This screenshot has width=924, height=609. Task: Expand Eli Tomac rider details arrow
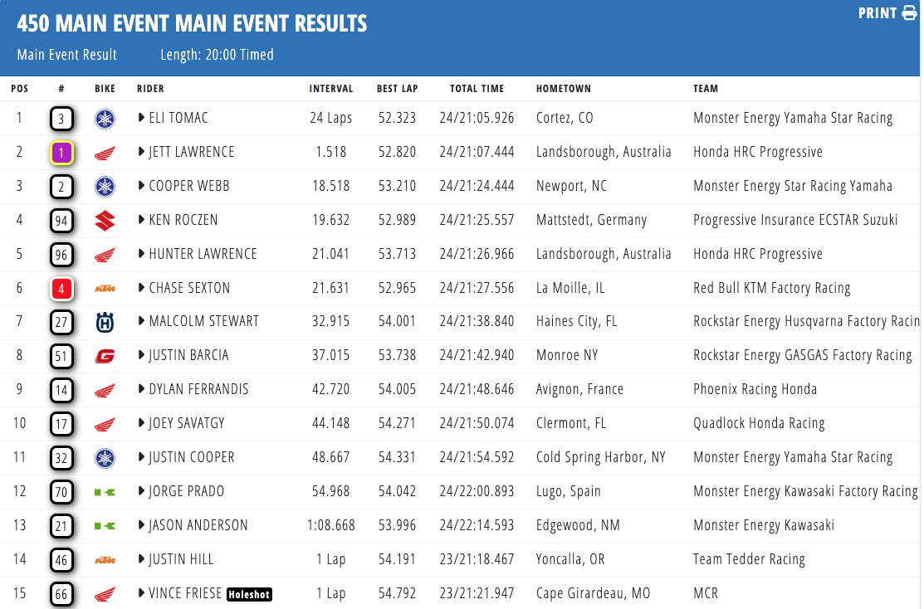click(x=142, y=118)
